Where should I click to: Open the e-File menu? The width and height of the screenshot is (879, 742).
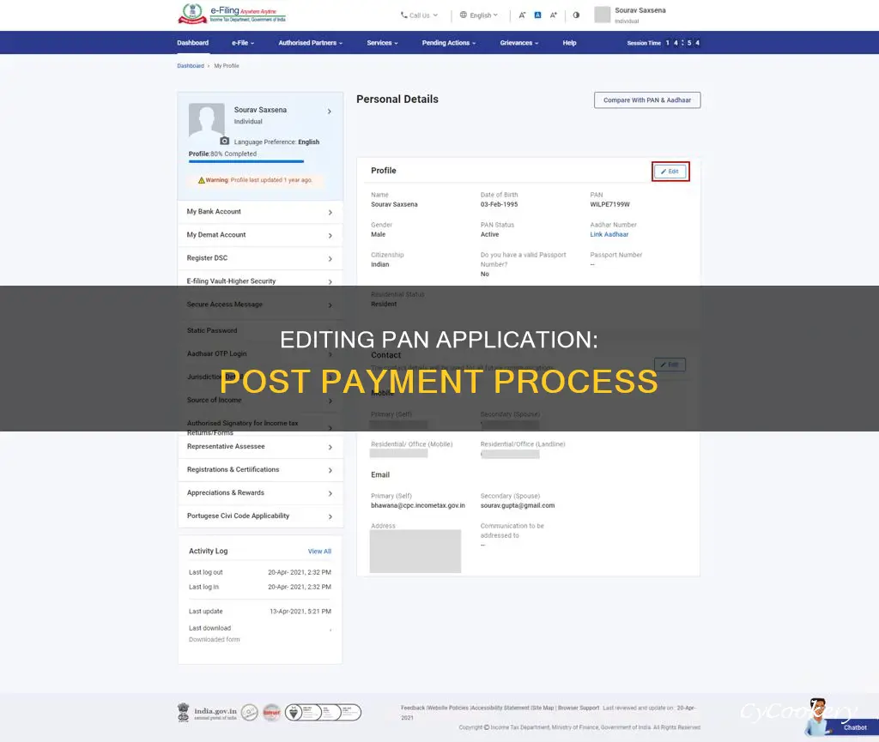[243, 43]
